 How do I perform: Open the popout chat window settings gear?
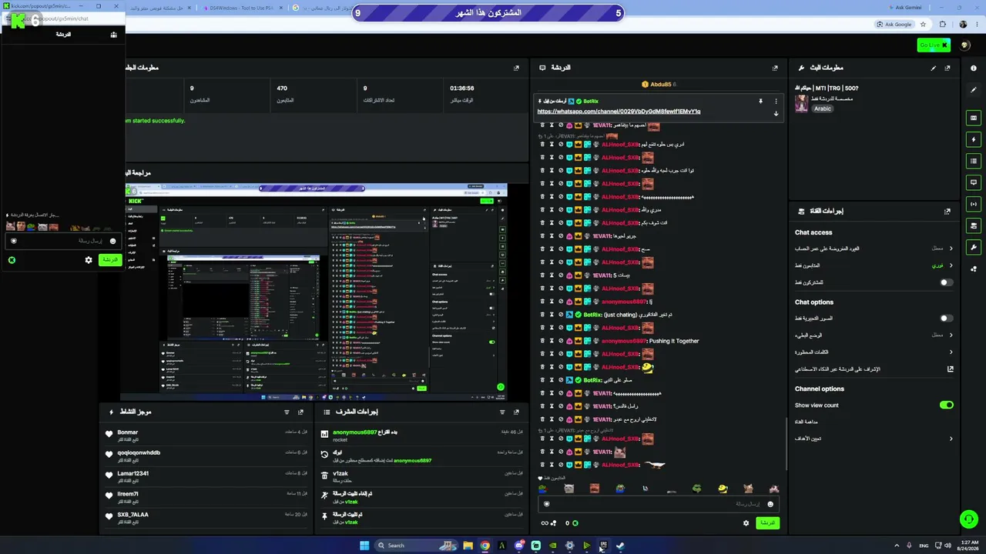tap(89, 260)
